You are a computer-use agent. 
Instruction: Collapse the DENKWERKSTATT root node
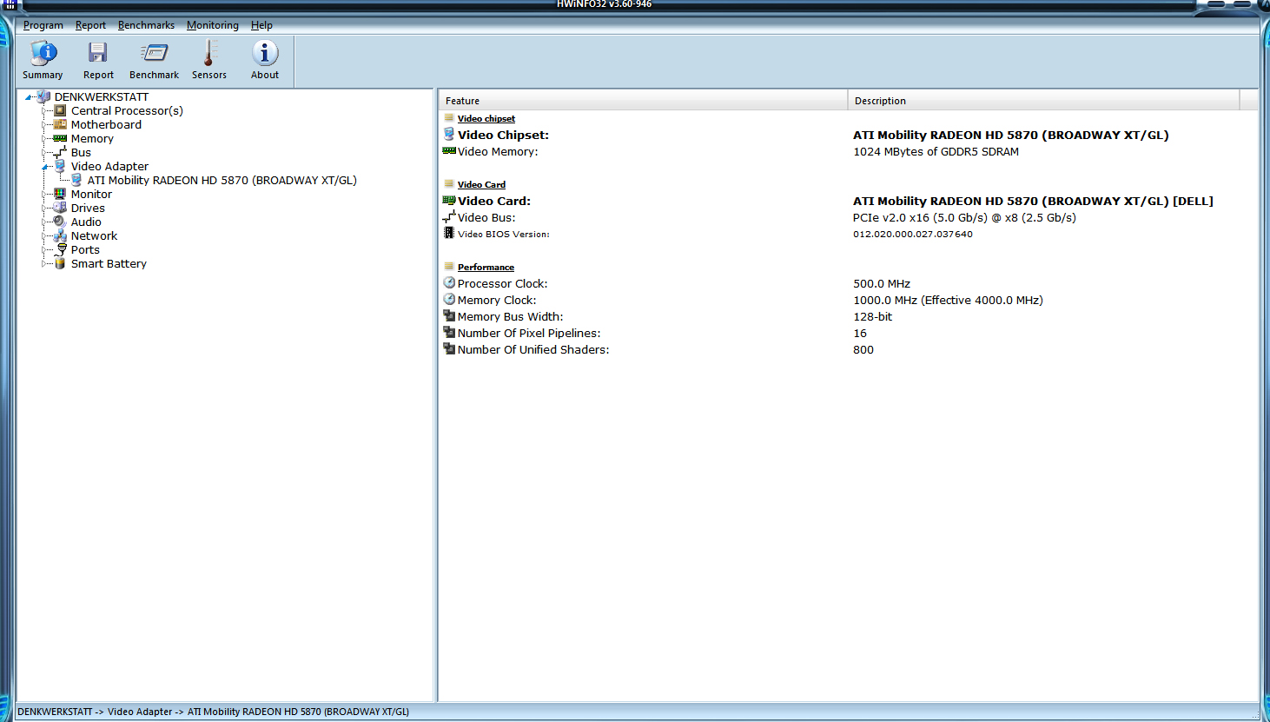[29, 97]
